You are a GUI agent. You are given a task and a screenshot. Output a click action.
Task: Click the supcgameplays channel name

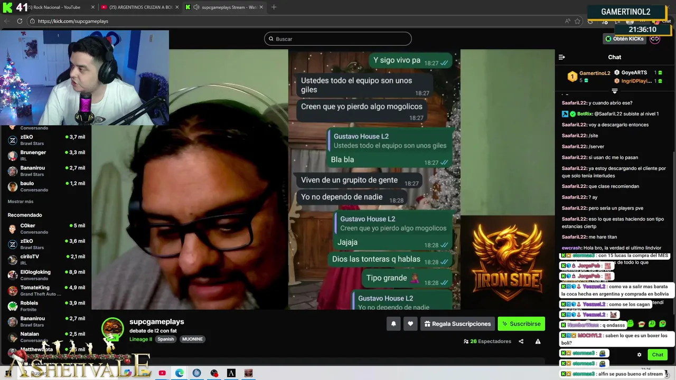click(157, 321)
